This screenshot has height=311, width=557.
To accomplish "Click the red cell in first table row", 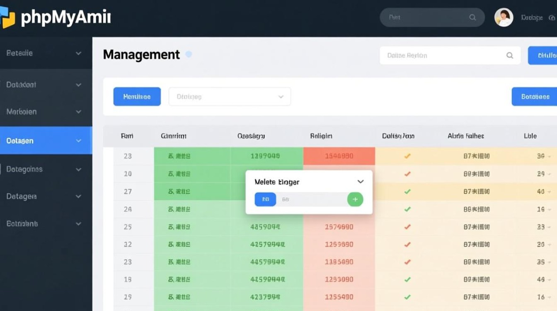I will click(339, 156).
